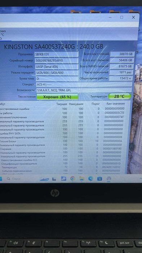Click the Температура label beside 28 °C
The height and width of the screenshot is (253, 142).
point(99,97)
